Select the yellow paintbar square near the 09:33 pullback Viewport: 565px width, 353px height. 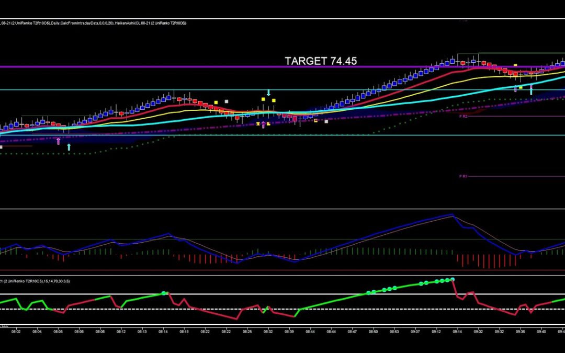pyautogui.click(x=521, y=87)
